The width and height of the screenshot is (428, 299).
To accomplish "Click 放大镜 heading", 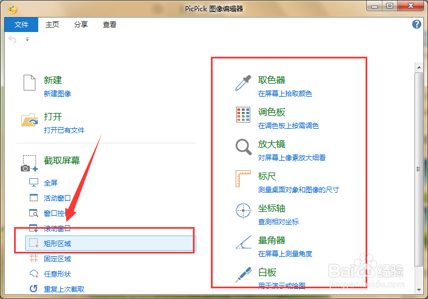I will [x=272, y=144].
